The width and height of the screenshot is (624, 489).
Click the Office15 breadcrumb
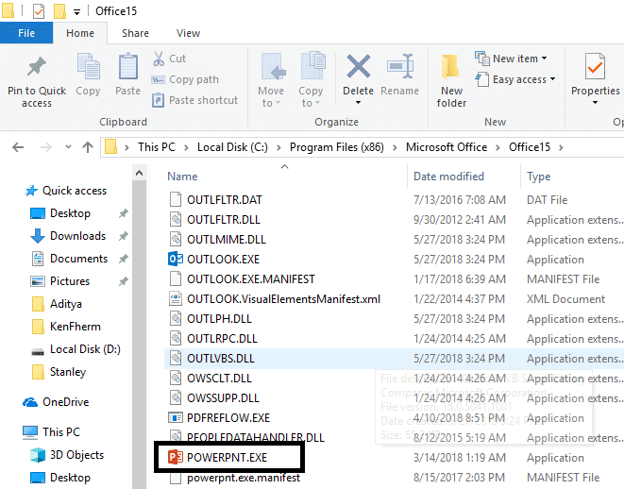530,147
